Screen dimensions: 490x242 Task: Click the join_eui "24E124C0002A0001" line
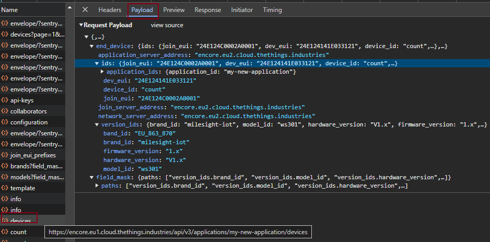point(151,98)
